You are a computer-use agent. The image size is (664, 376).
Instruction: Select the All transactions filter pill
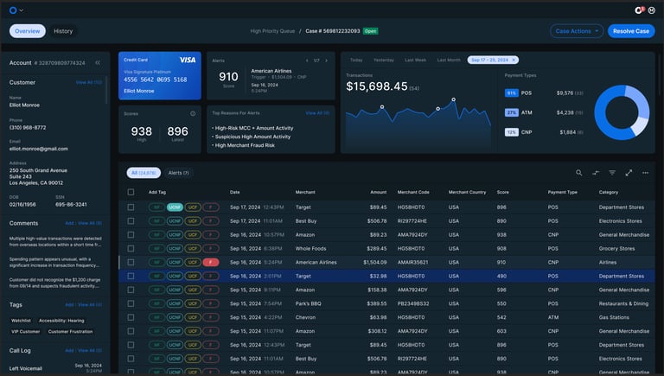point(144,173)
